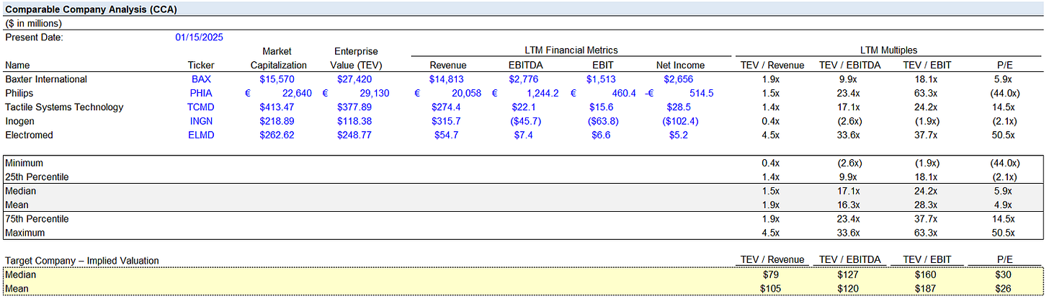Select Philips enterprise value 29,130

click(373, 93)
